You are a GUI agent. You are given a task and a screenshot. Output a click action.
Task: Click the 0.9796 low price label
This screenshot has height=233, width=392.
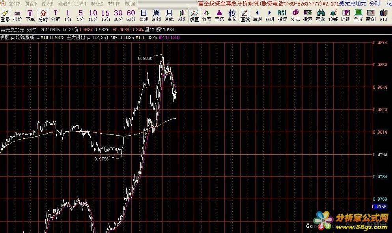pos(101,159)
